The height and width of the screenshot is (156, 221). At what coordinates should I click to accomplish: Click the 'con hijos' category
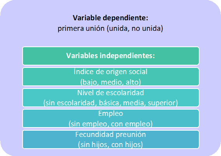coord(126,145)
